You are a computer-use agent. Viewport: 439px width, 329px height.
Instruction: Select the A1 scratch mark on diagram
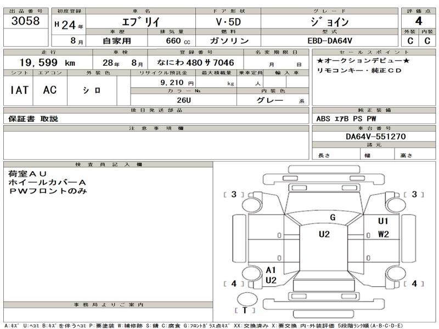click(x=271, y=270)
